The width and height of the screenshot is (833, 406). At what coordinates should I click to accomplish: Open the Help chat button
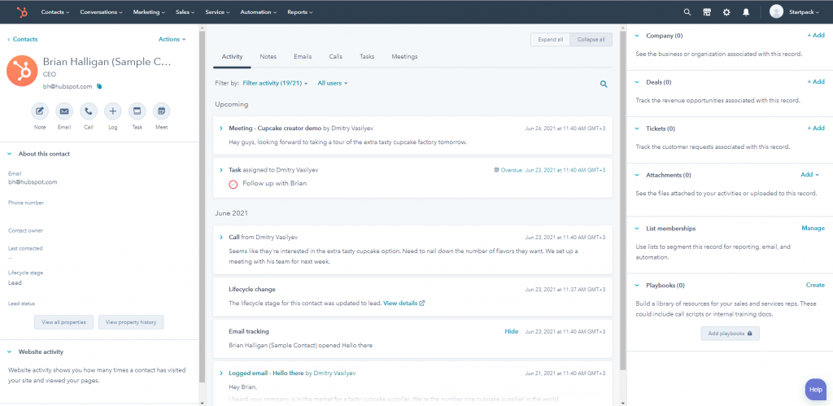coord(815,390)
